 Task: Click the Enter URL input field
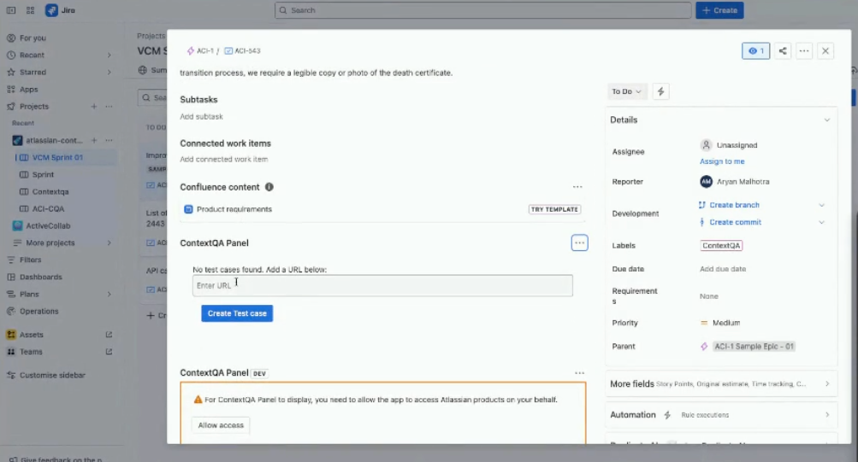[x=382, y=285]
